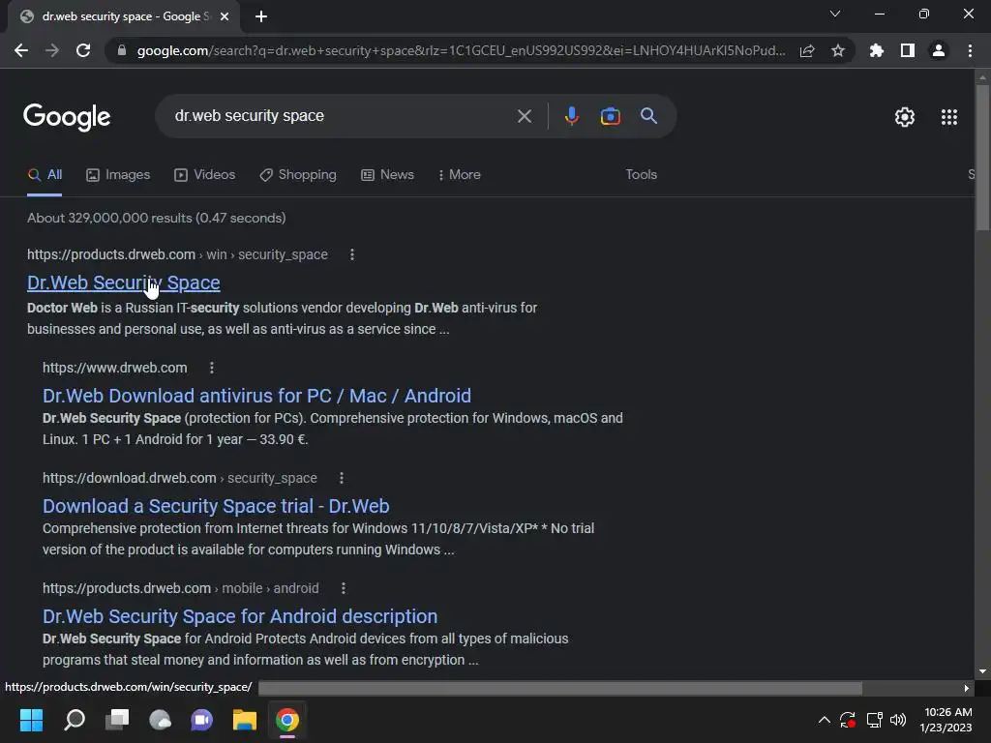This screenshot has width=991, height=743.
Task: Open the Google apps grid
Action: click(x=949, y=117)
